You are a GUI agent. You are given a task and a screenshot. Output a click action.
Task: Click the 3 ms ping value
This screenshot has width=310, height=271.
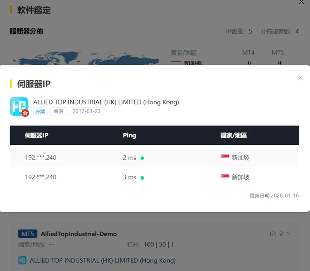coord(130,177)
